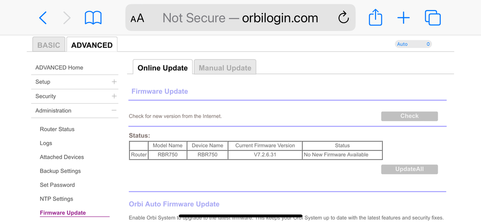Screen dimensions: 481x222
Task: Tap the forward navigation arrow
Action: (x=67, y=18)
